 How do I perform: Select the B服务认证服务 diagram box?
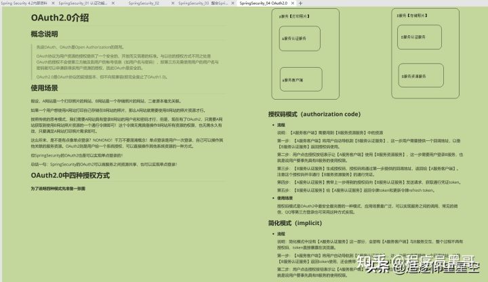click(420, 37)
